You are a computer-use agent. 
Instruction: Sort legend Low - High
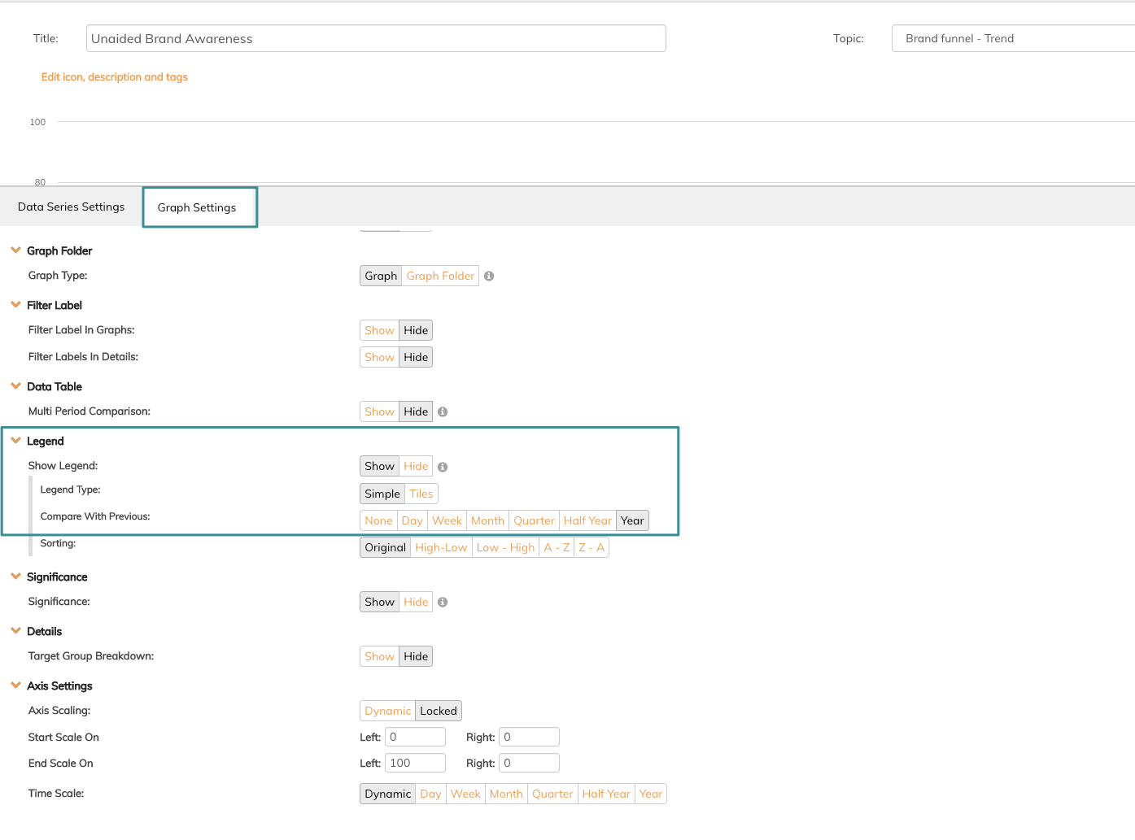point(506,547)
